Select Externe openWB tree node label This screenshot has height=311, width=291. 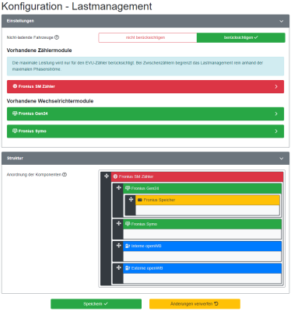[147, 268]
